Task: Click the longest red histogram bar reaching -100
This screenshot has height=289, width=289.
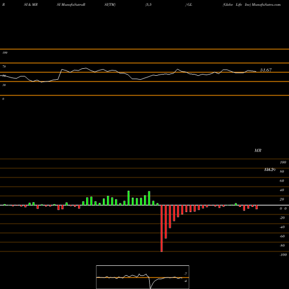Action: pos(162,228)
